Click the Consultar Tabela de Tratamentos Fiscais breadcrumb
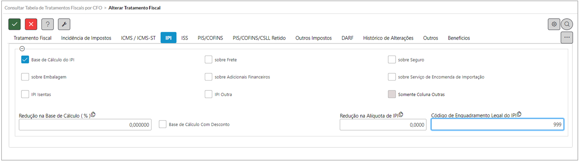This screenshot has width=579, height=161. point(53,8)
